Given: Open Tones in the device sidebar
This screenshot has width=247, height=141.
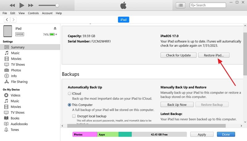Looking at the screenshot, I should click(x=15, y=130).
